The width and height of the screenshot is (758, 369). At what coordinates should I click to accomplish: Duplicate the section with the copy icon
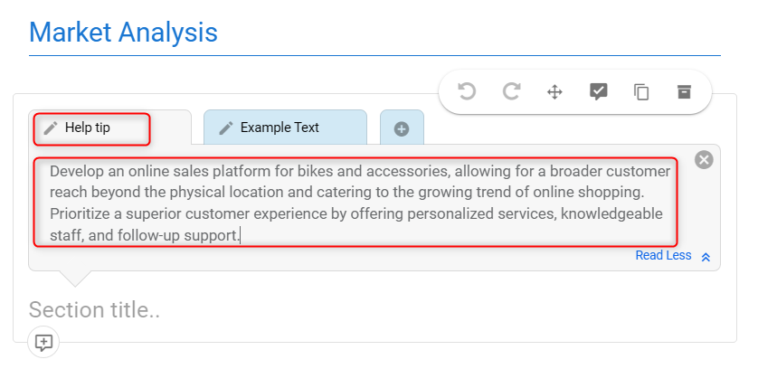pos(641,92)
